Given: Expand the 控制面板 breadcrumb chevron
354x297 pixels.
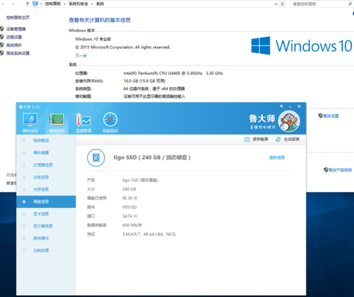Looking at the screenshot, I should coord(66,4).
